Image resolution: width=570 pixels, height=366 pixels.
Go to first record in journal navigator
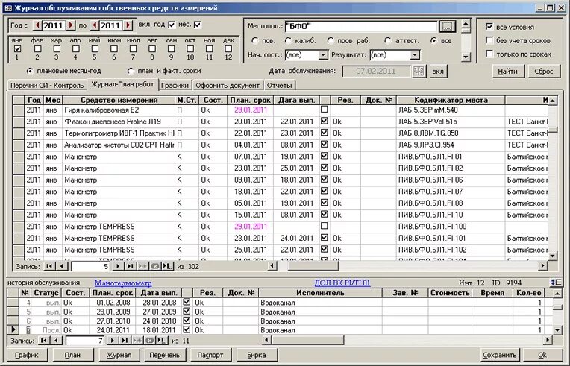point(49,266)
